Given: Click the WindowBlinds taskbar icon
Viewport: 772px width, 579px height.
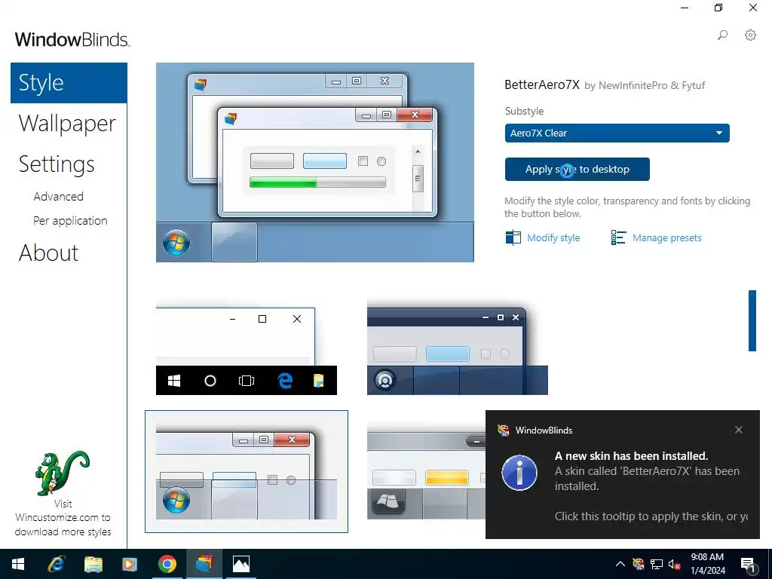Looking at the screenshot, I should [204, 564].
